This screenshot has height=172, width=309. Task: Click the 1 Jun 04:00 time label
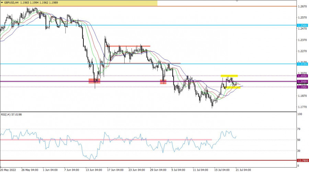tap(50, 170)
